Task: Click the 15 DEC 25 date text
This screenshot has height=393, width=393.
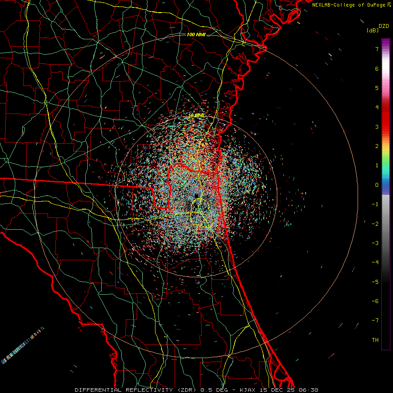Action: [x=276, y=390]
